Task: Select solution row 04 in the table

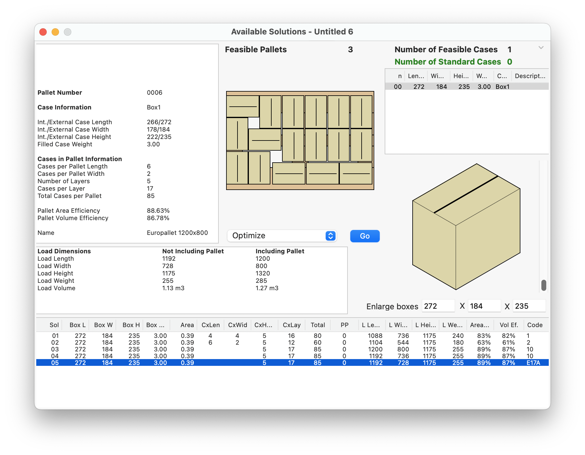Action: pos(292,356)
